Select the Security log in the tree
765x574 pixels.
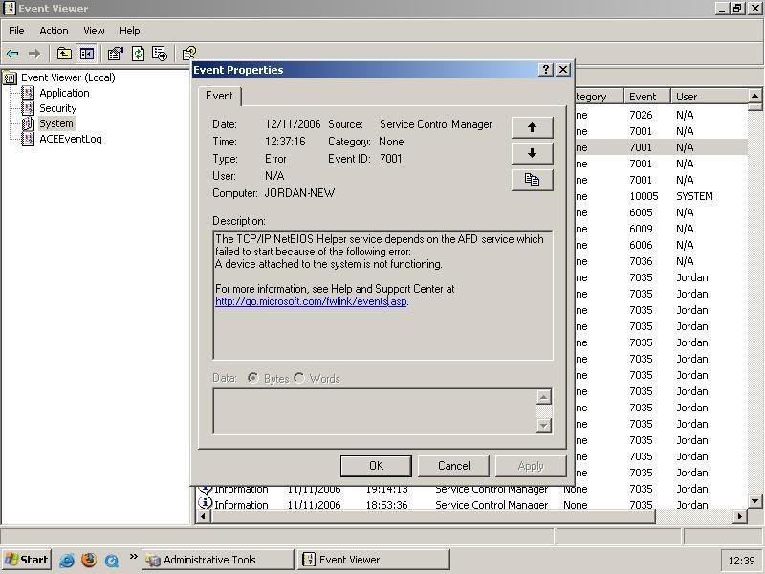coord(58,108)
